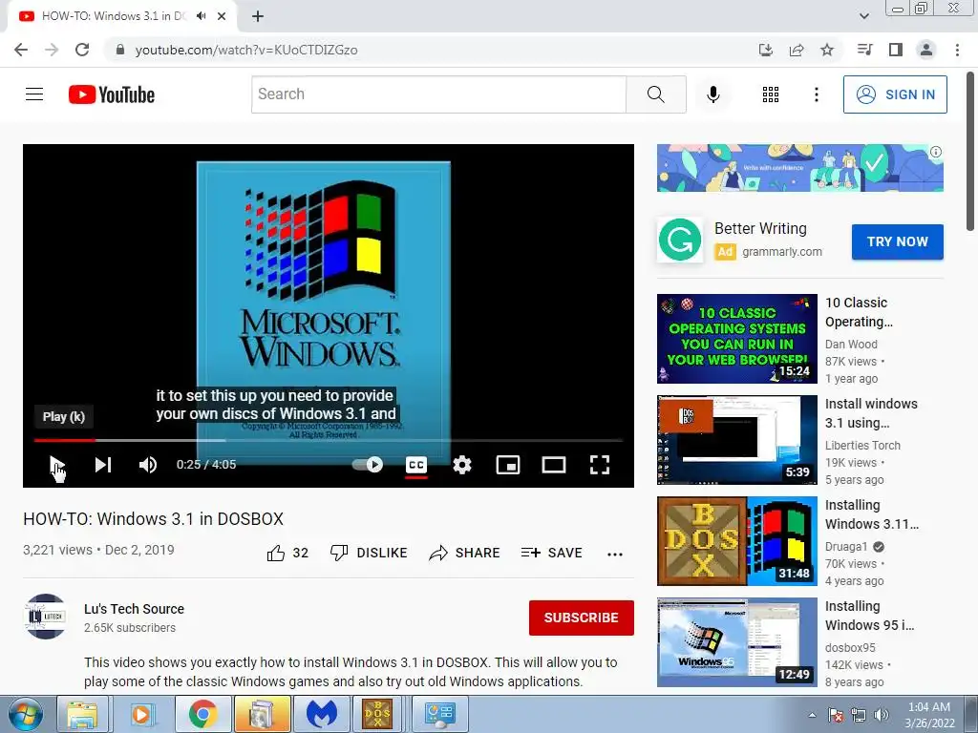Click TRY NOW on Grammarly ad
Screen dimensions: 978x733
tap(898, 241)
